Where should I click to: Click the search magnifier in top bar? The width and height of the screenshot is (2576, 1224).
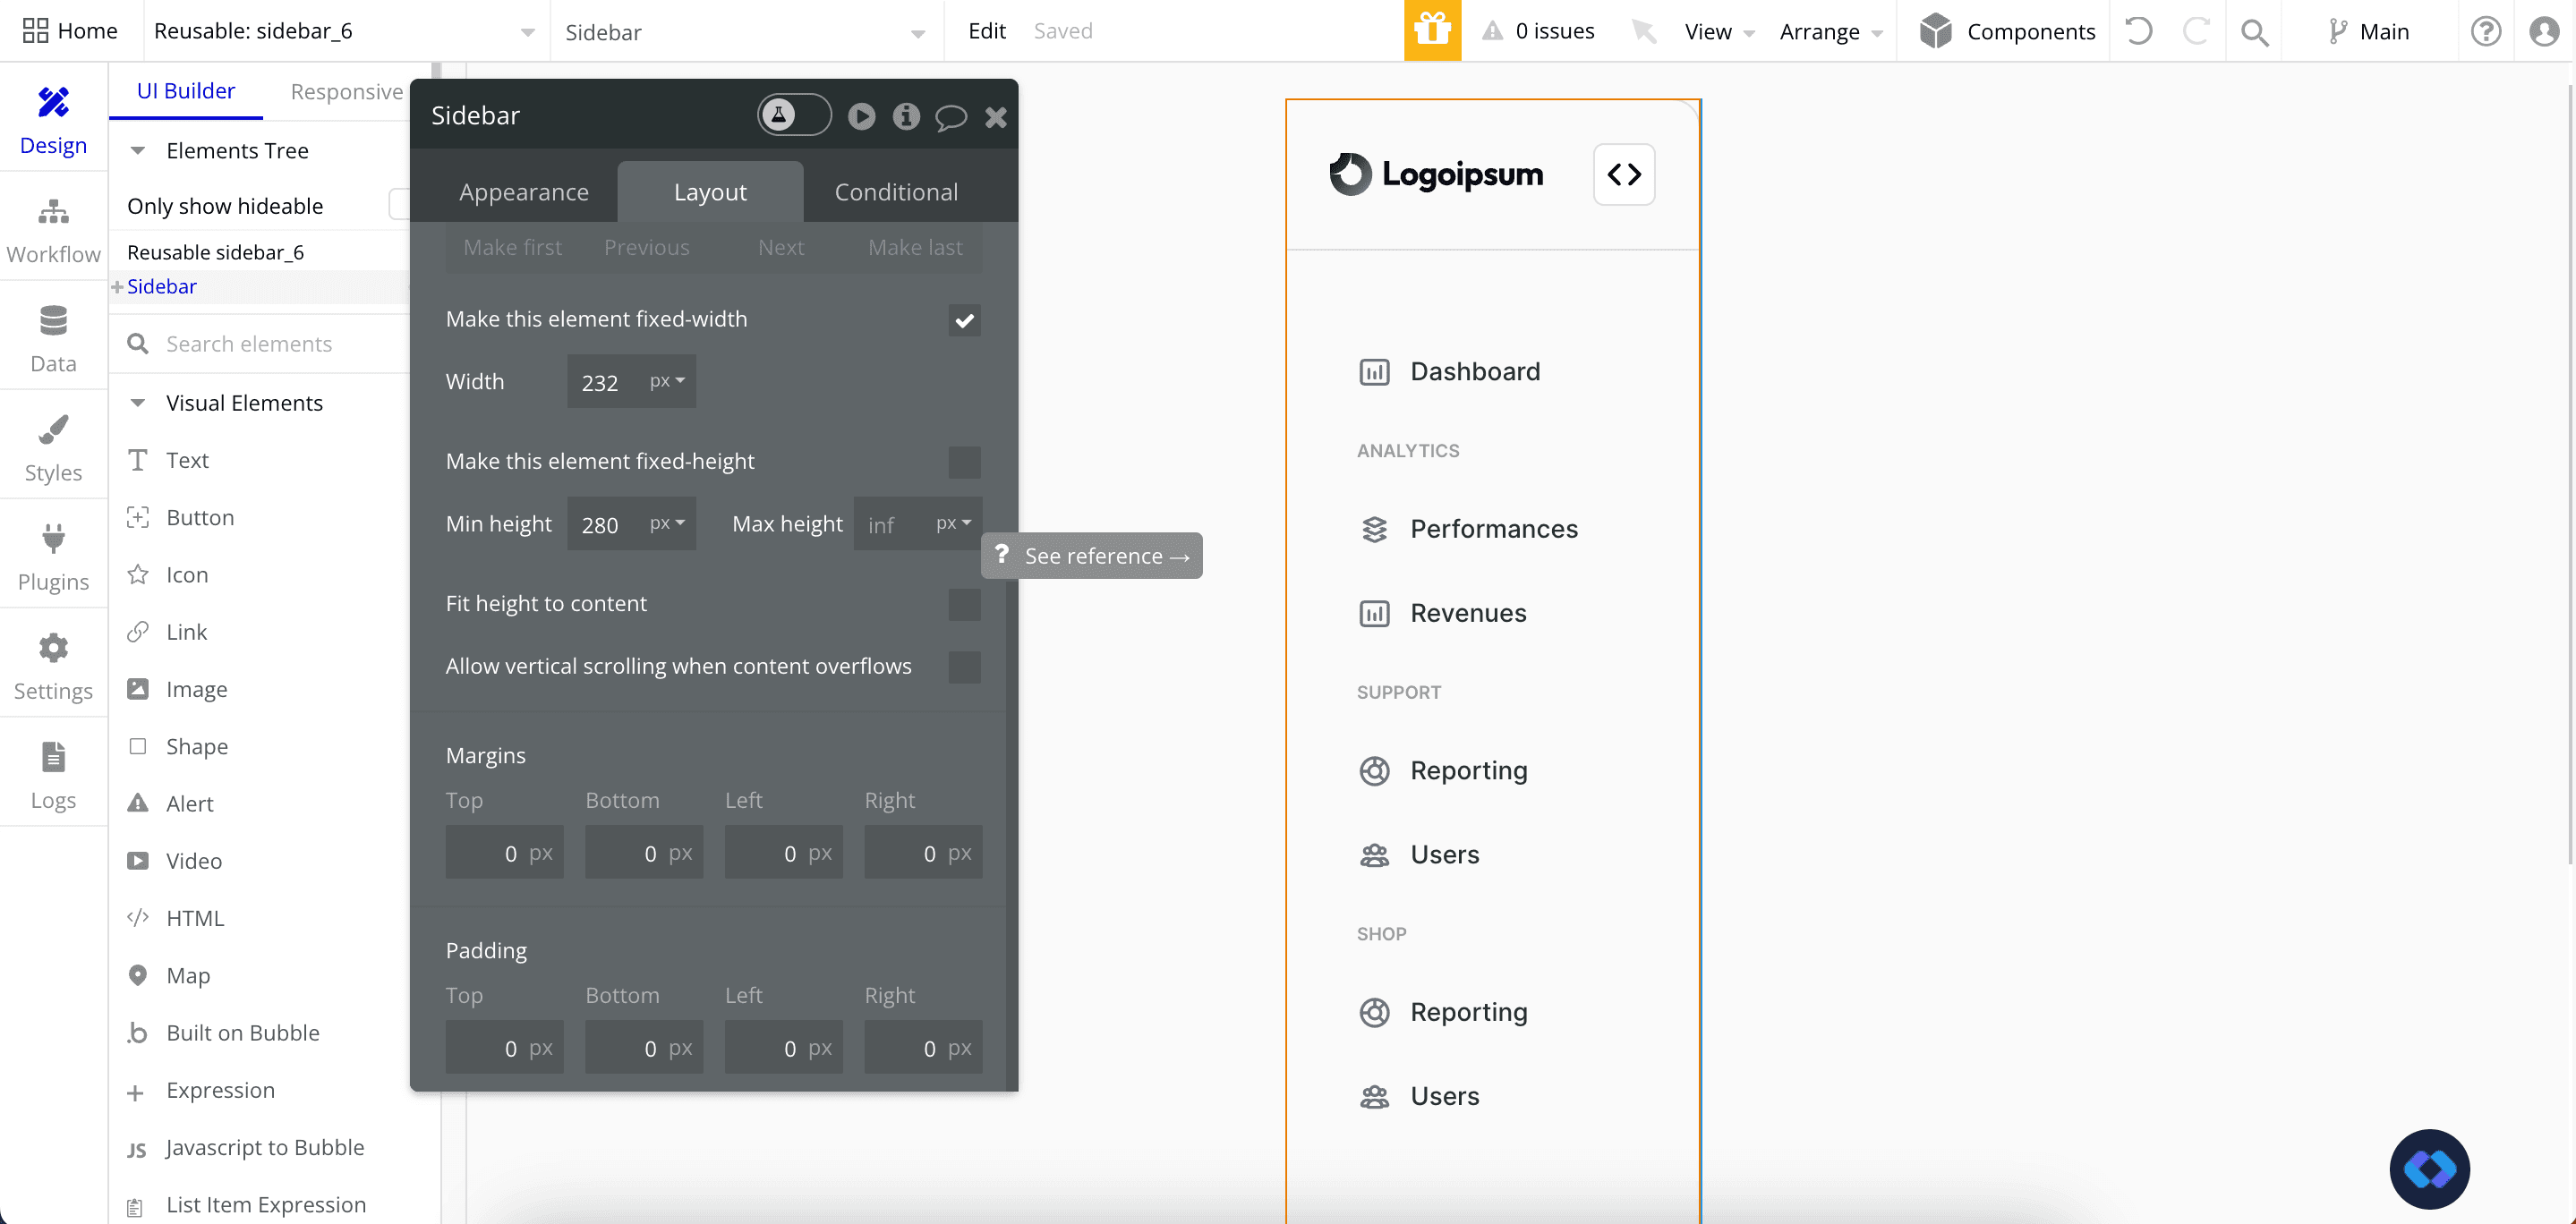click(x=2254, y=32)
